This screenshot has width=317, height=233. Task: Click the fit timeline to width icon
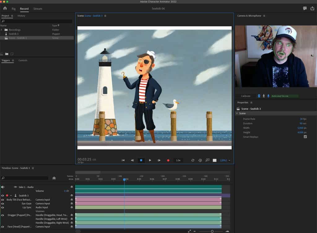tap(189, 231)
